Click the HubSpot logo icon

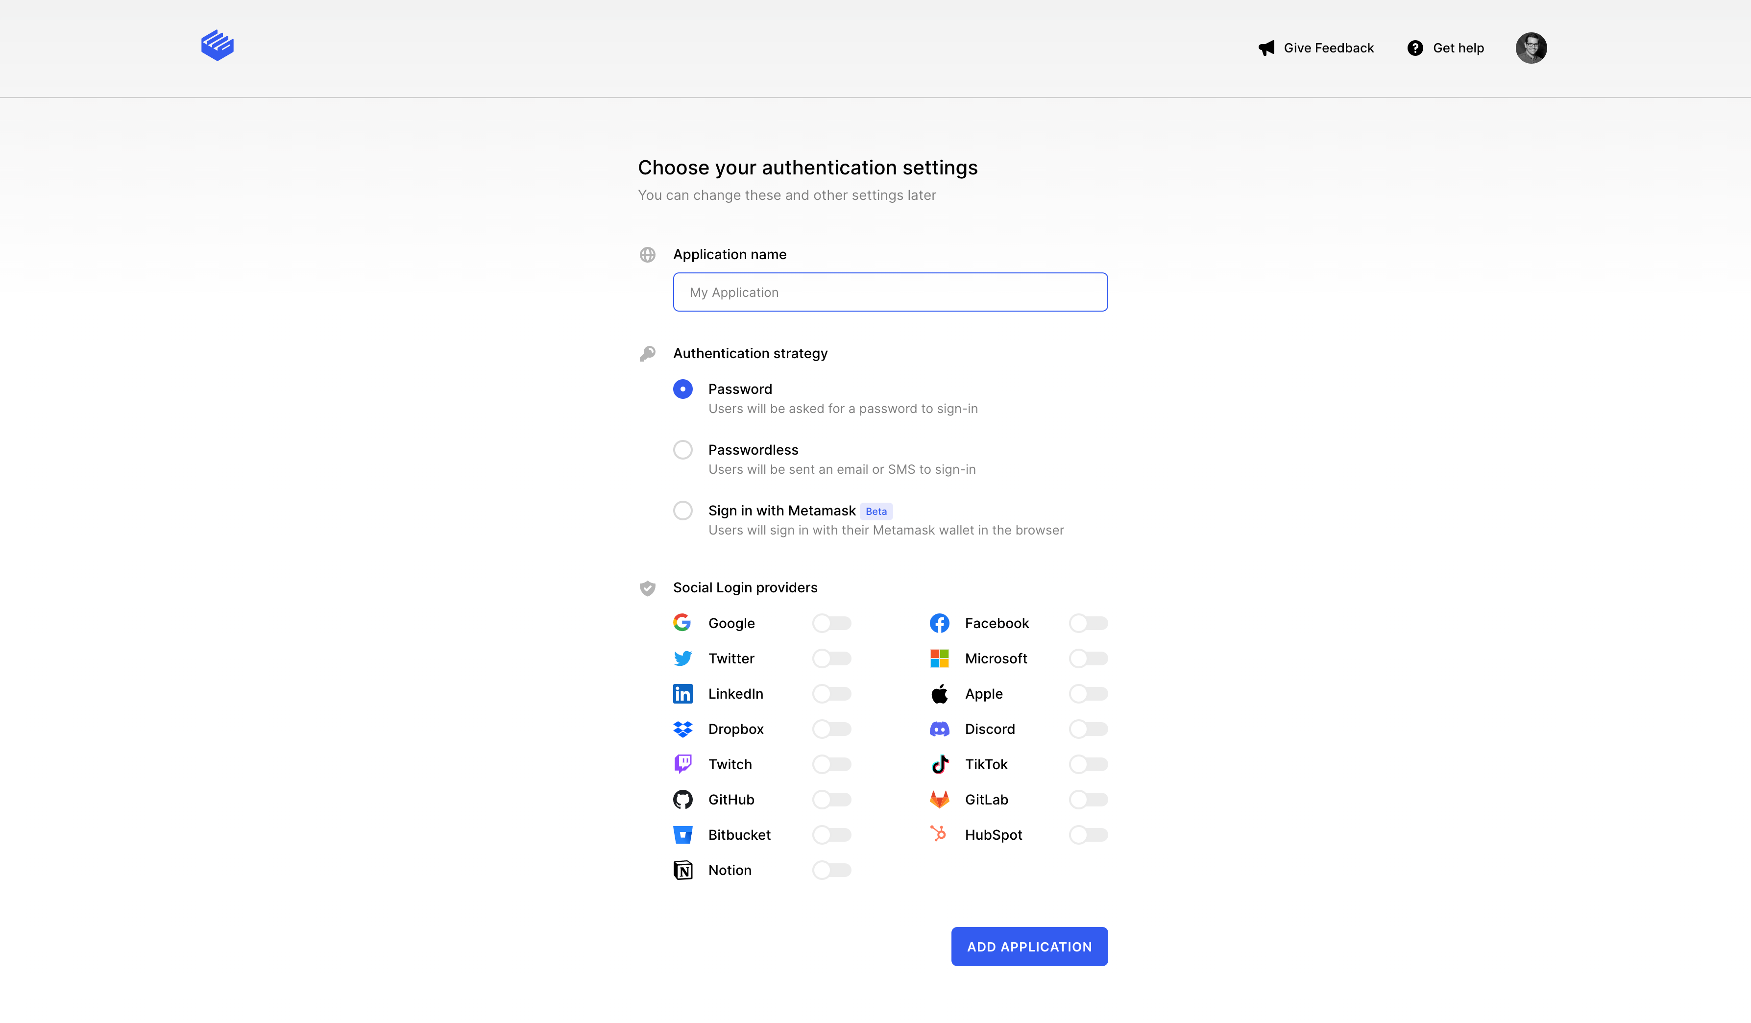coord(939,834)
